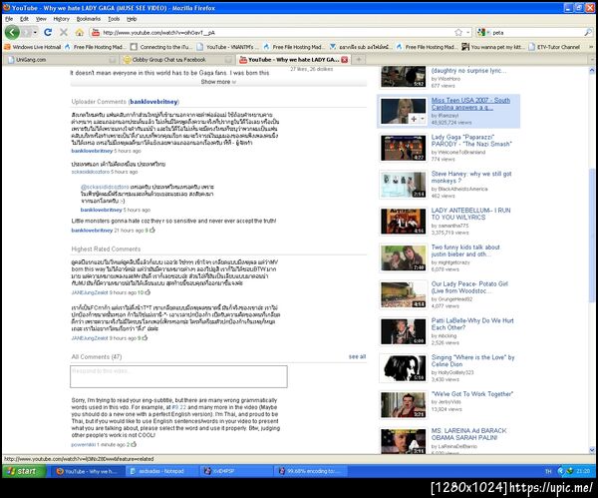Click the TH language indicator in tray
This screenshot has width=598, height=498.
tap(548, 472)
